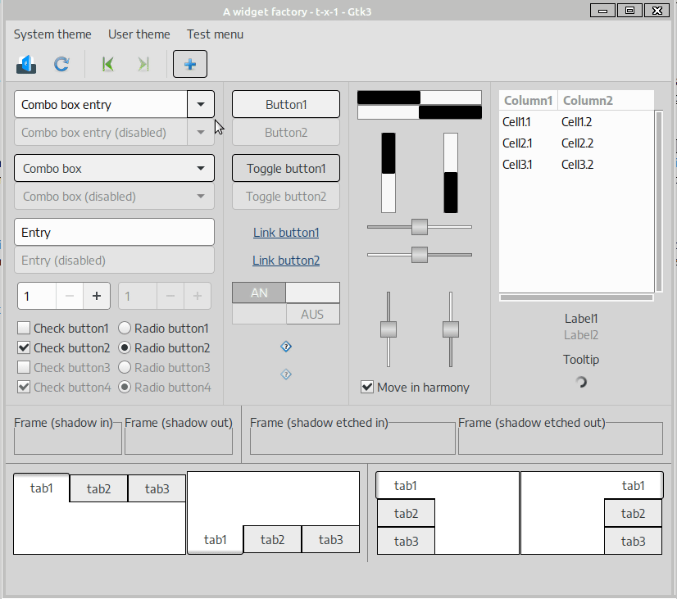The width and height of the screenshot is (677, 599).
Task: Click the top horizontal progress bar
Action: click(x=420, y=98)
